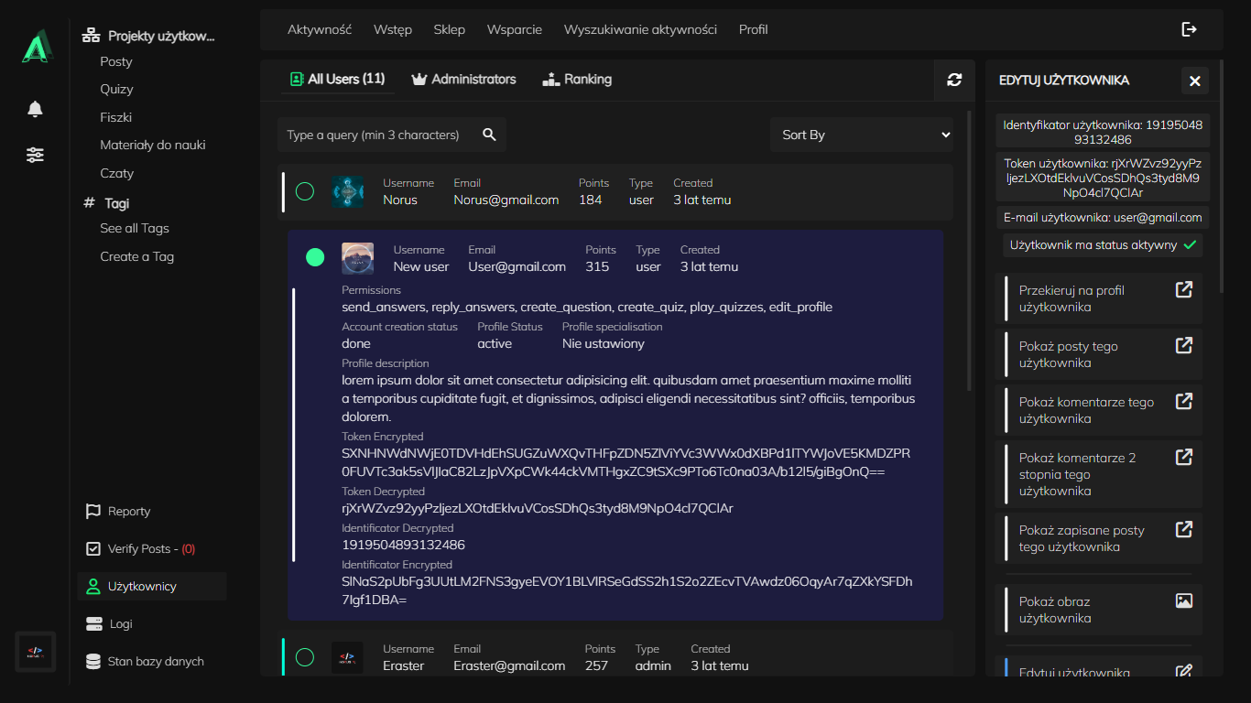Click image icon for Pokaż obraz użytkownika
The image size is (1251, 703).
[x=1183, y=601]
